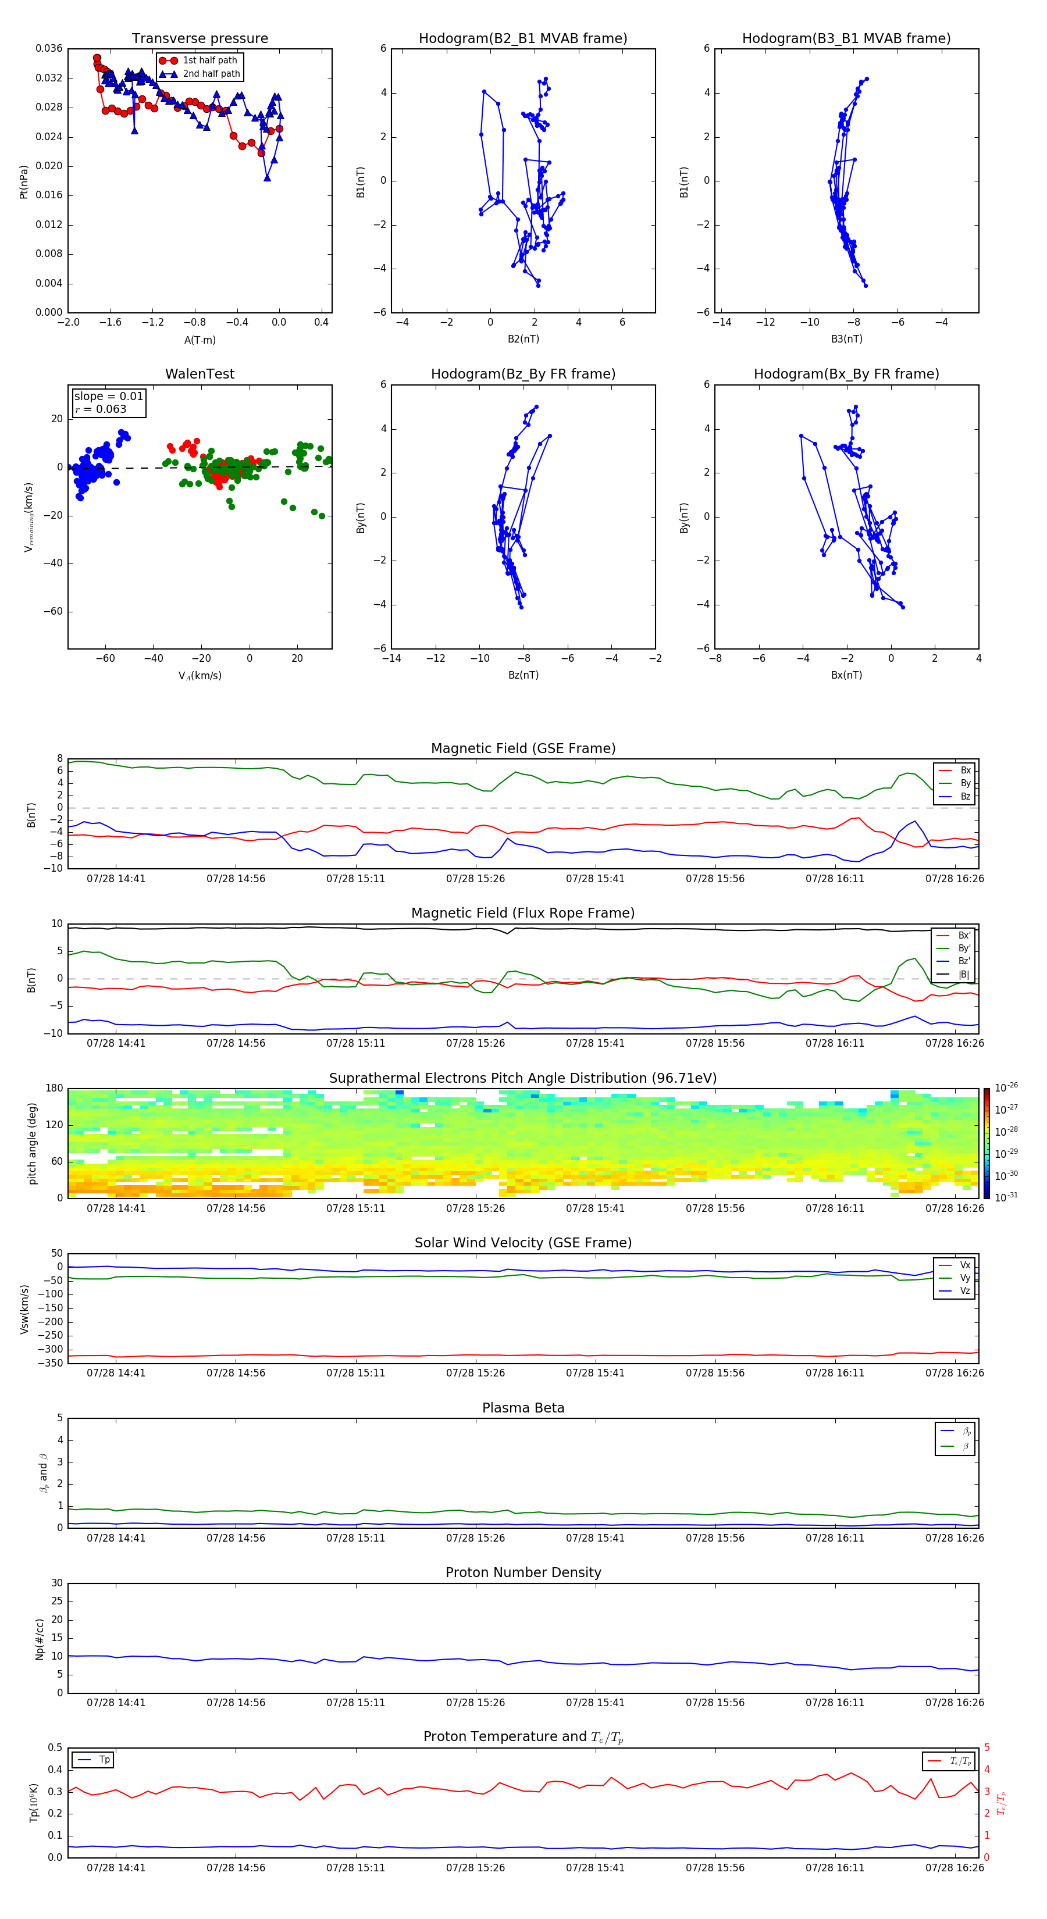This screenshot has width=1047, height=1919.
Task: Click the −350 tick on solar wind velocity axis
Action: pos(49,1363)
